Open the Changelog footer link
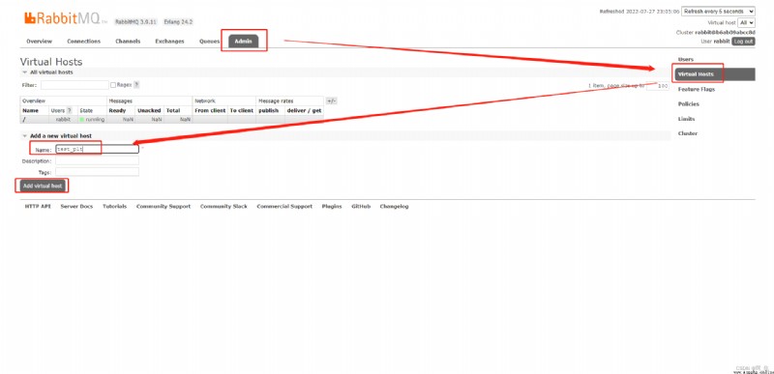This screenshot has height=374, width=774. (394, 207)
